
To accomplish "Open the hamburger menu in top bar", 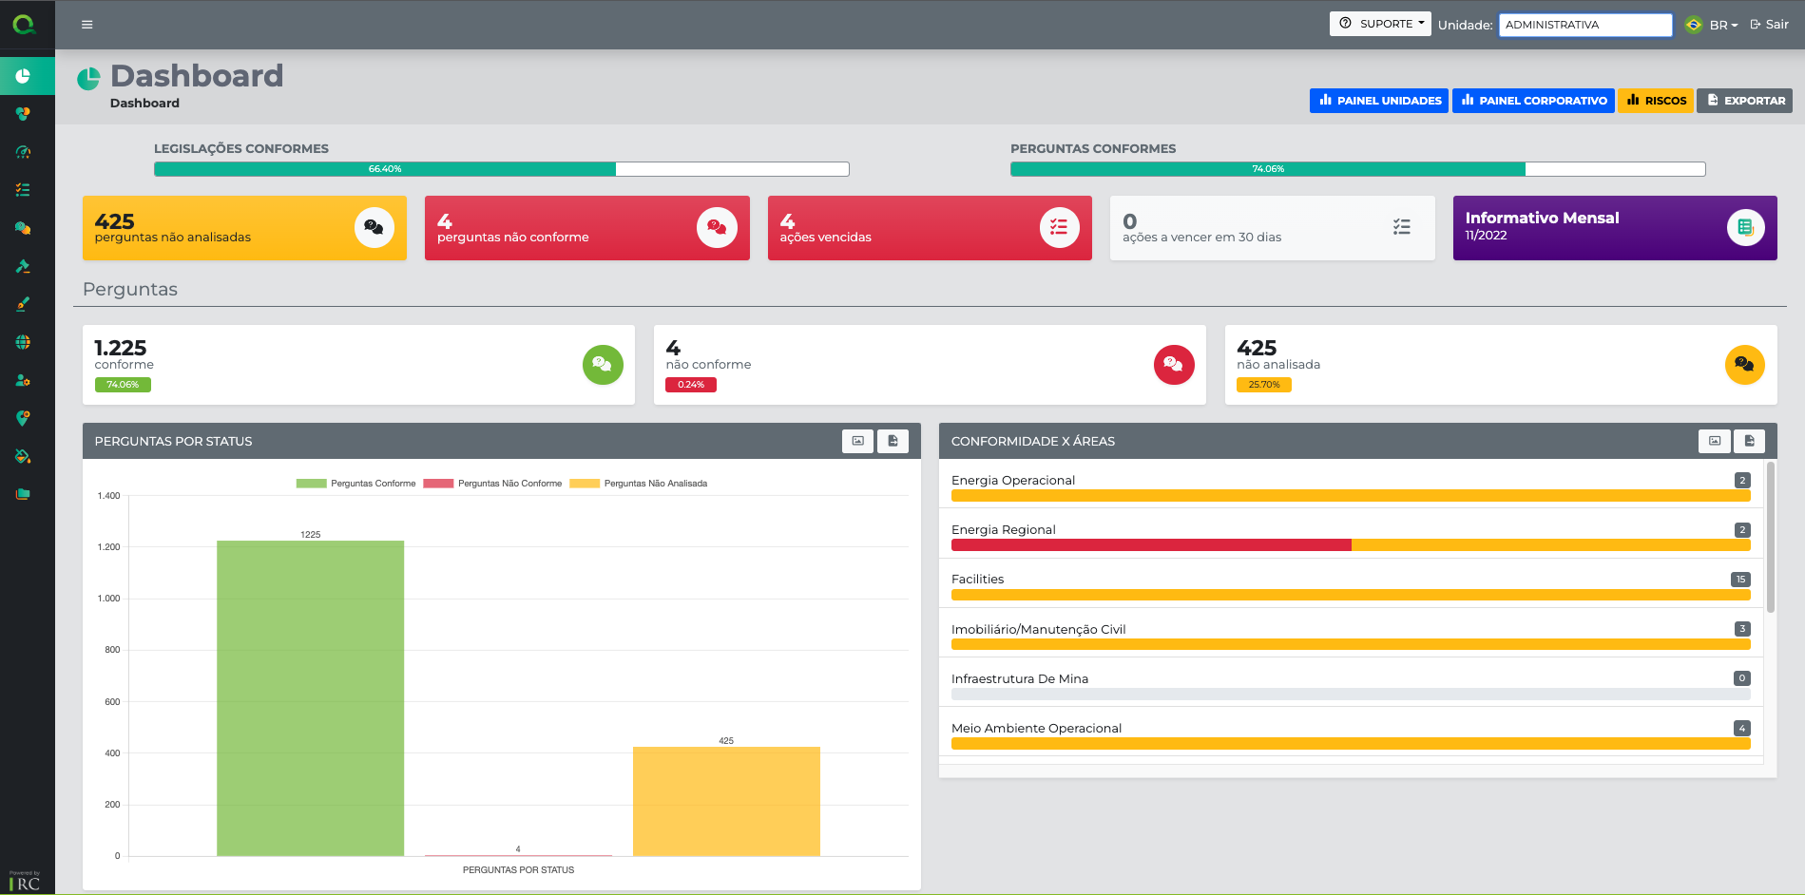I will pyautogui.click(x=86, y=25).
